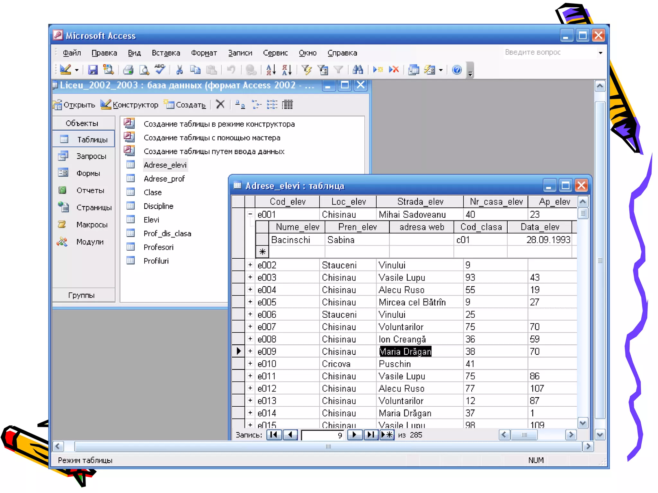The width and height of the screenshot is (658, 493).
Task: Expand subdatasheet for record e002
Action: [x=250, y=265]
